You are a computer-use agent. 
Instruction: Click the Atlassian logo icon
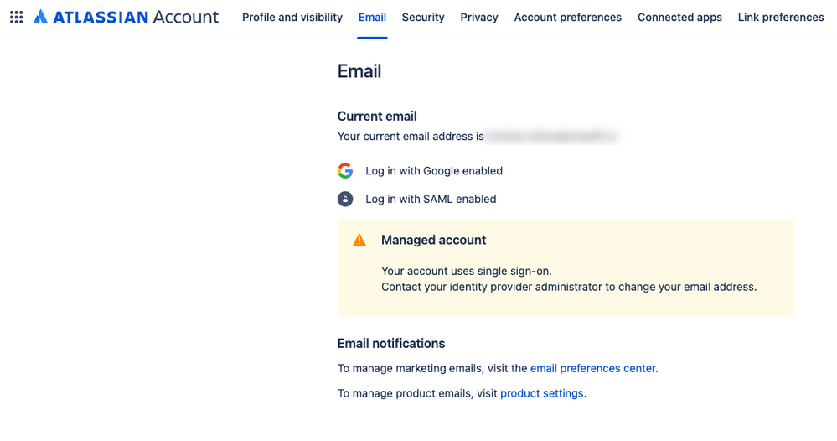(40, 17)
